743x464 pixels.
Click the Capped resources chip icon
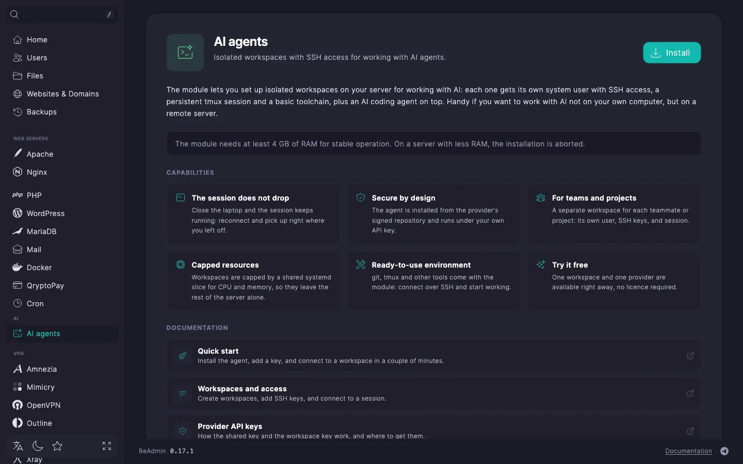point(181,264)
